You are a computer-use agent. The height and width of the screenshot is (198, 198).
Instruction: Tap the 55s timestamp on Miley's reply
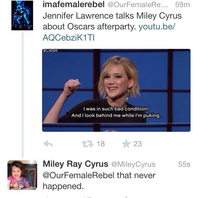coord(184,164)
